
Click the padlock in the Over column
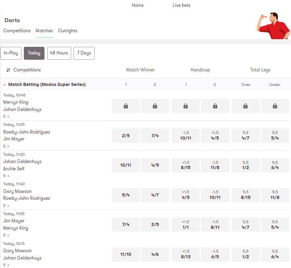pos(245,106)
